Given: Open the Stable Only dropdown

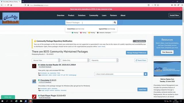Looking at the screenshot, I should click(x=75, y=60).
